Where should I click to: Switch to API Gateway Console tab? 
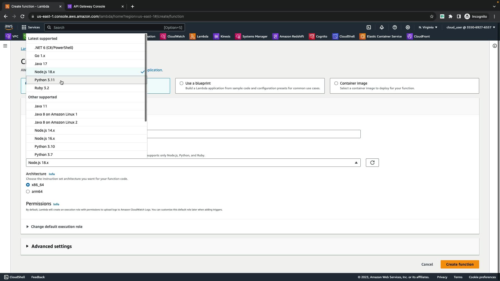(x=89, y=7)
